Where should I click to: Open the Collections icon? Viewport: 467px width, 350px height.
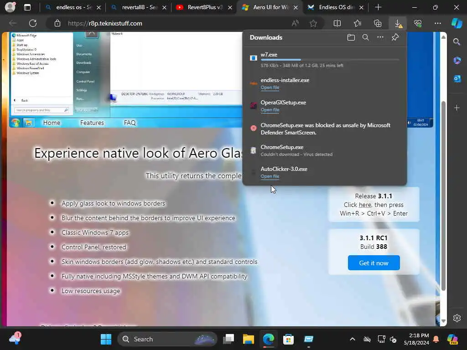pos(378,23)
